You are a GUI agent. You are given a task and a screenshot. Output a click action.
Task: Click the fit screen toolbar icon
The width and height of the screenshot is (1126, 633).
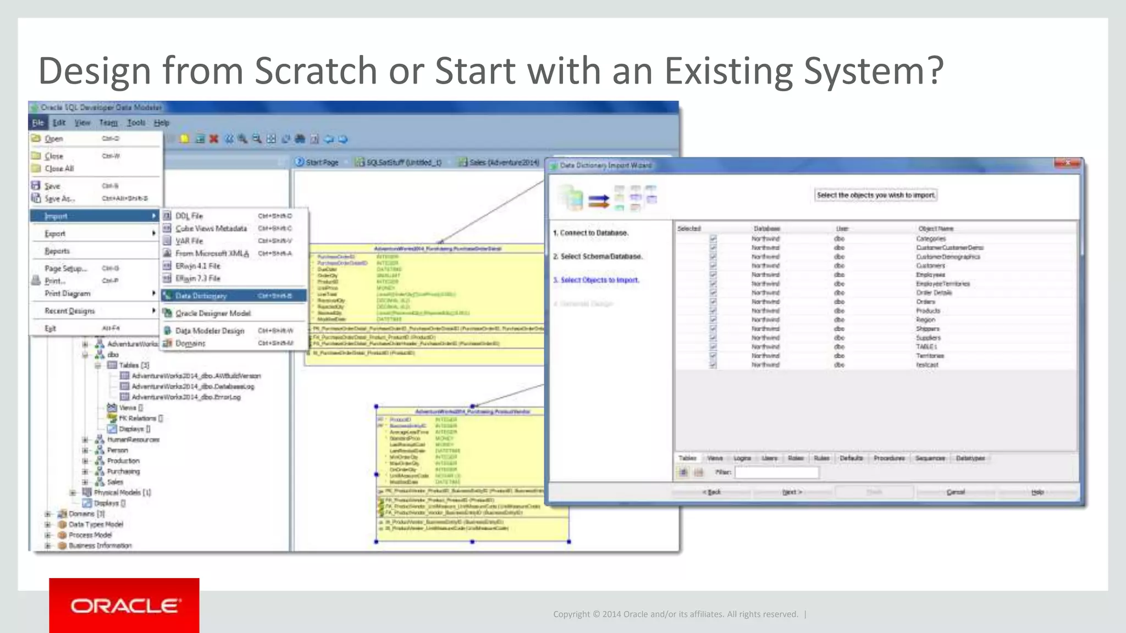(x=271, y=139)
